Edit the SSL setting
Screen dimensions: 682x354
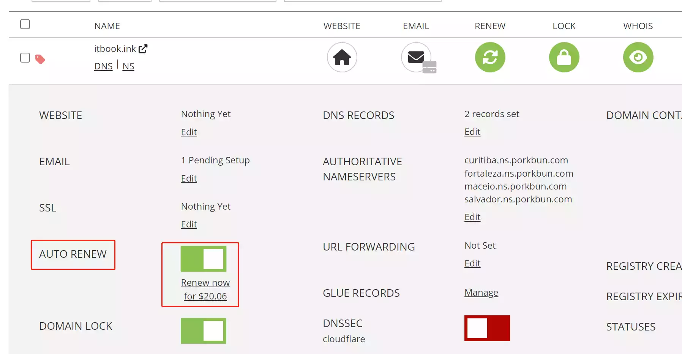tap(189, 224)
